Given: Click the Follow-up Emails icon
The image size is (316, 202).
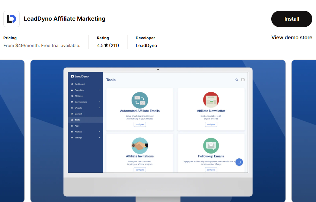Looking at the screenshot, I should 211,146.
